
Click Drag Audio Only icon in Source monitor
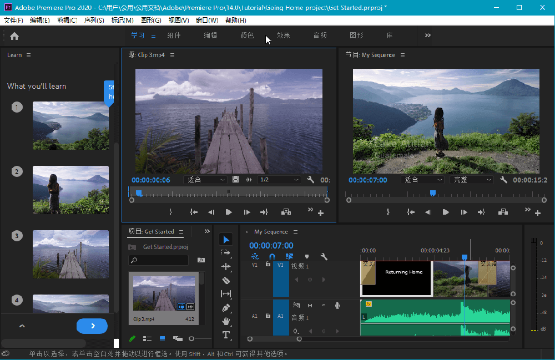249,180
